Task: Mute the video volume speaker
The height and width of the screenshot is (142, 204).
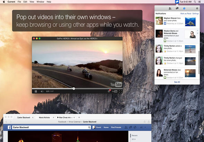Action: [42, 92]
